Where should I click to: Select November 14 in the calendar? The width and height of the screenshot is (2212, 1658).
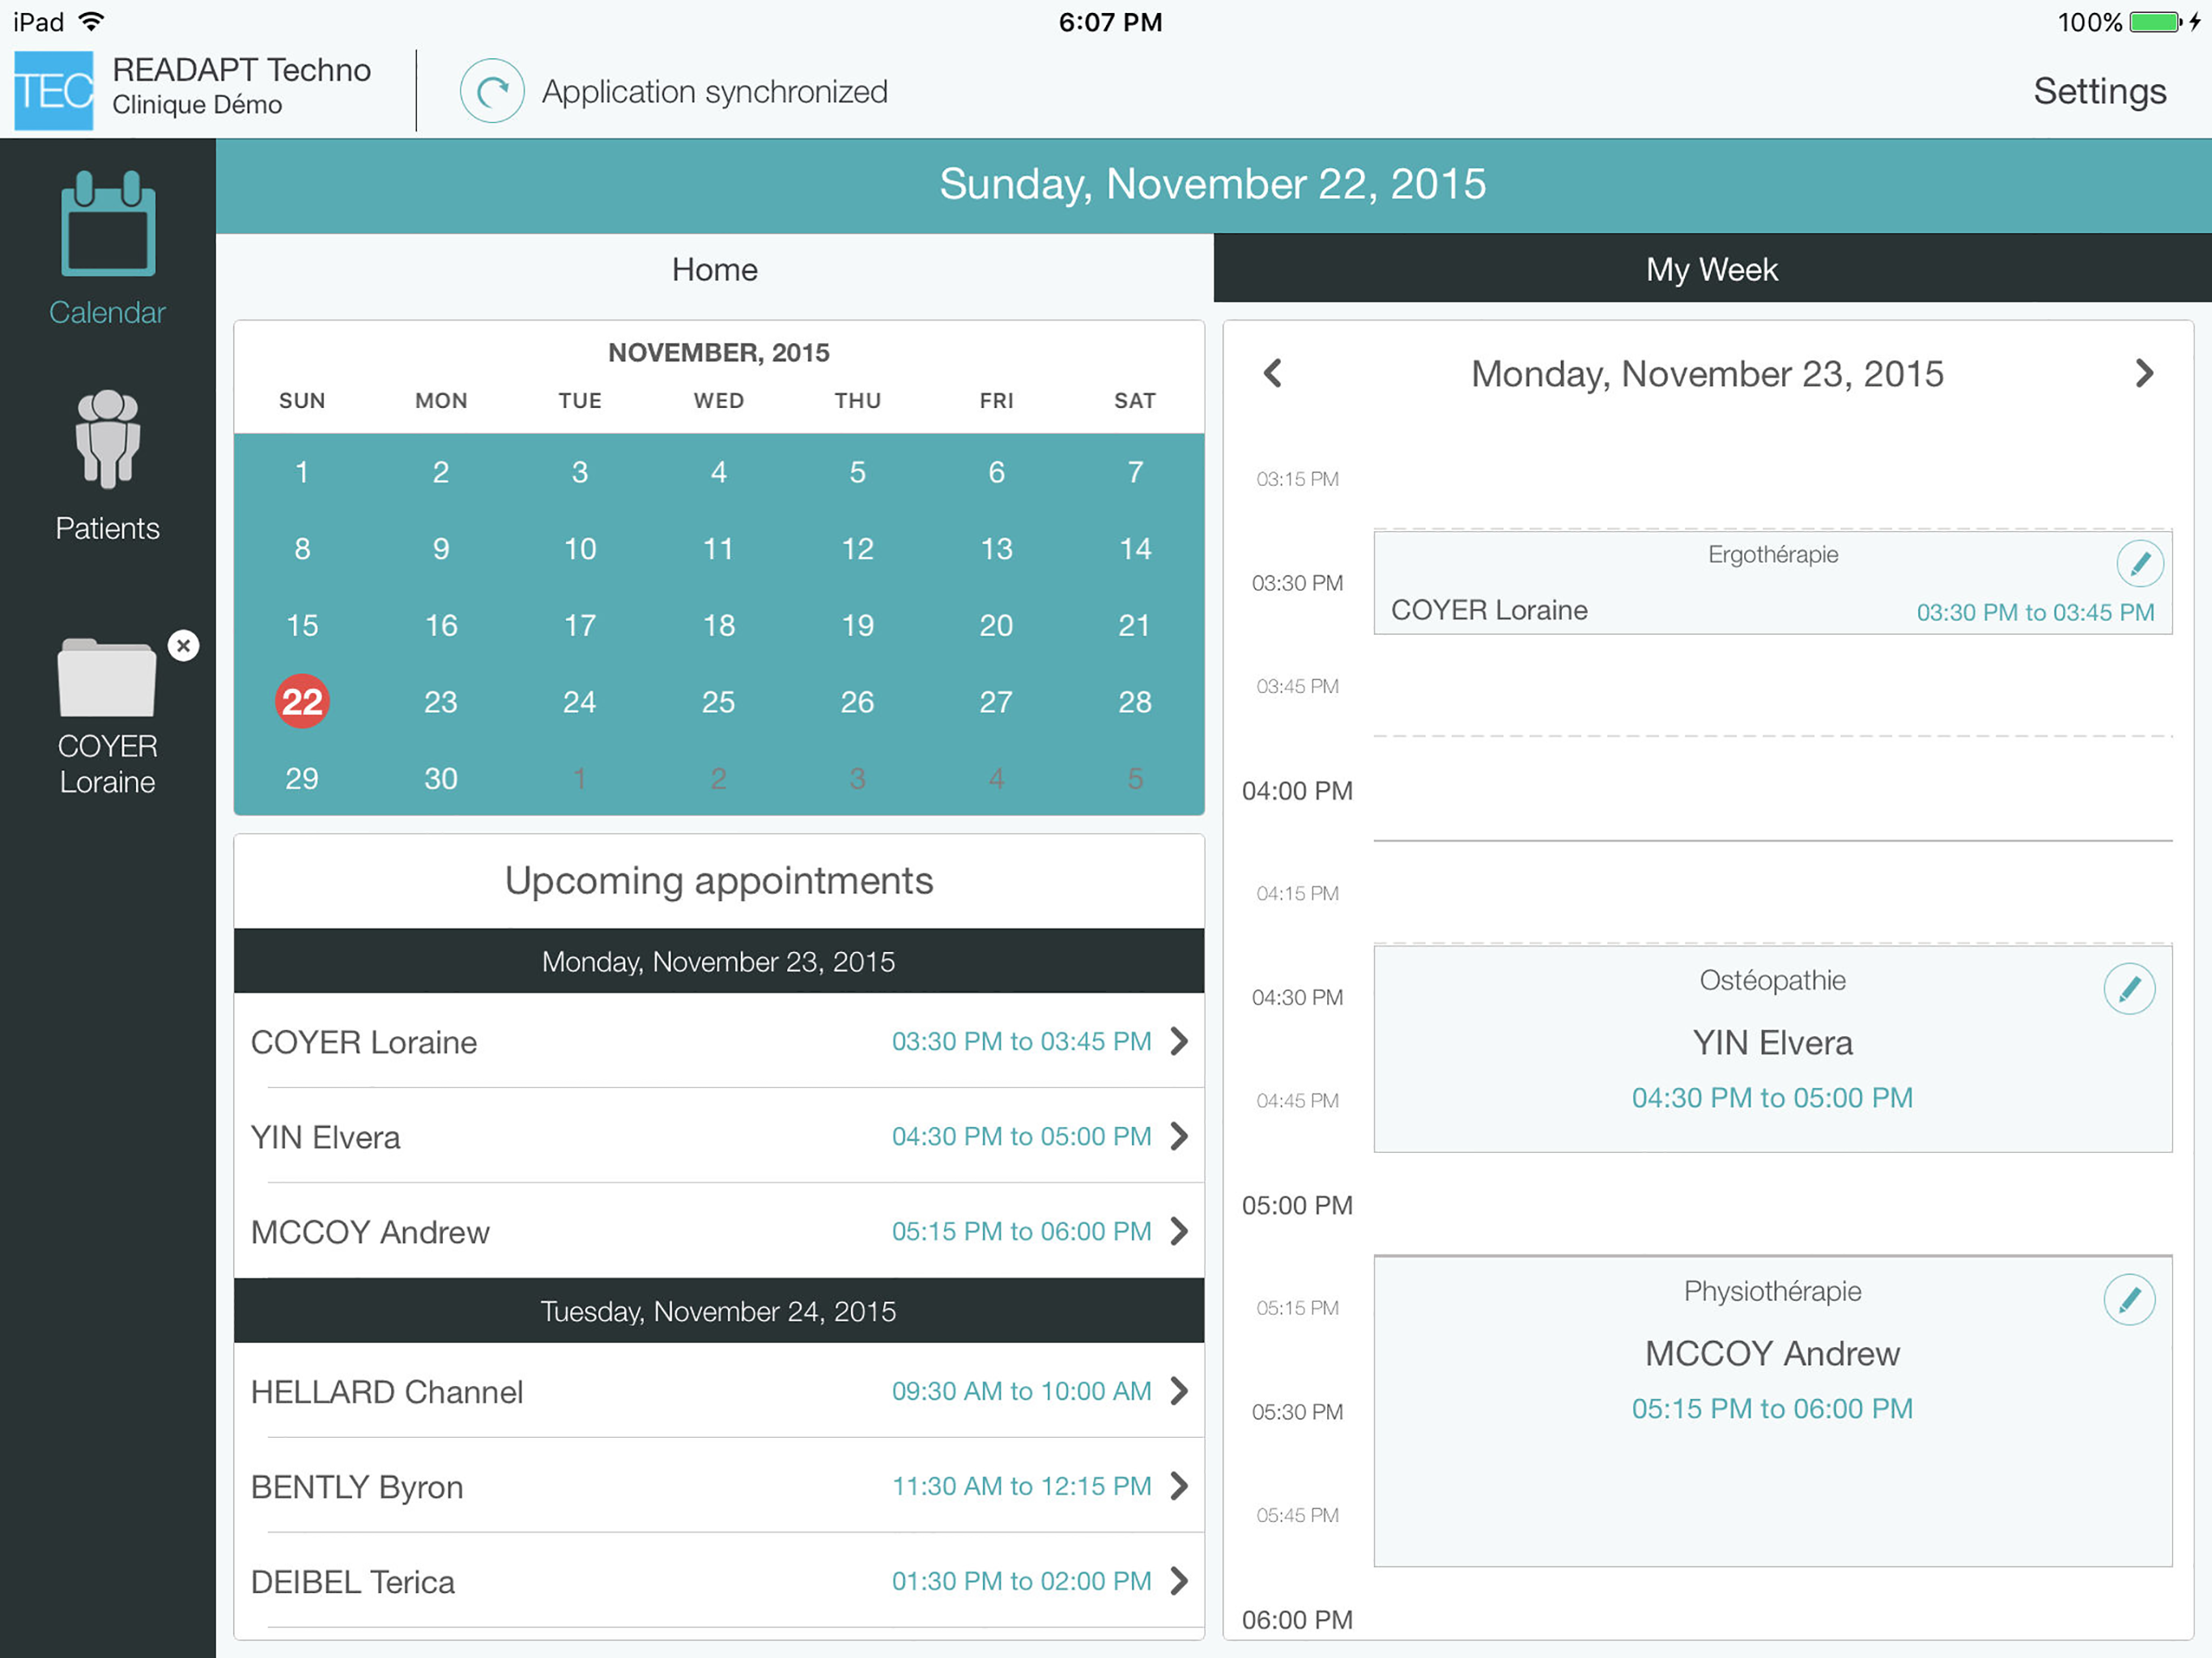click(x=1135, y=549)
